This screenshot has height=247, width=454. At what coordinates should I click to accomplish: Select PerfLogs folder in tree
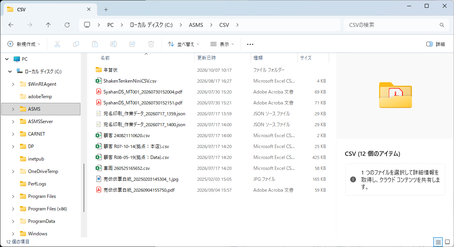pyautogui.click(x=37, y=184)
